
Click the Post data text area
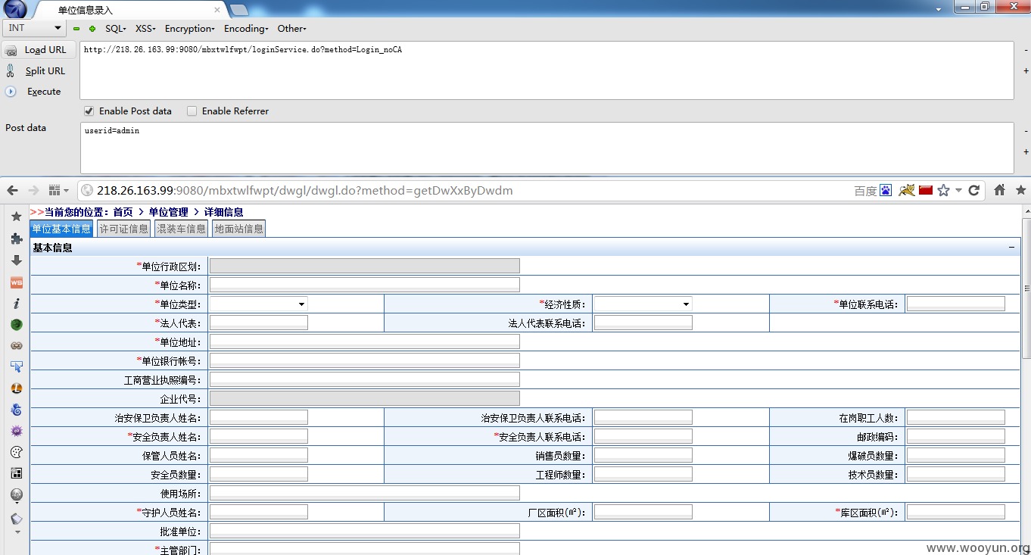547,148
